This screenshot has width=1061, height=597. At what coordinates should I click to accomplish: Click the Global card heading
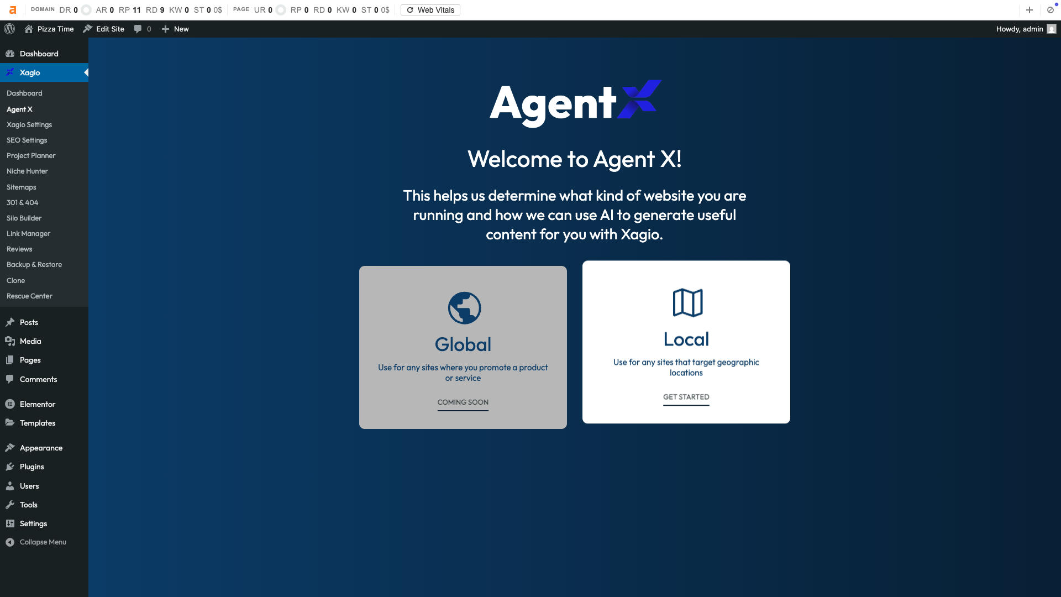463,344
